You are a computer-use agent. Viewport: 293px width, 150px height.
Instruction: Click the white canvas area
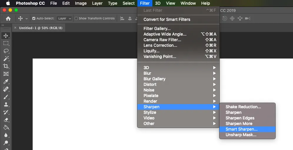pyautogui.click(x=85, y=105)
